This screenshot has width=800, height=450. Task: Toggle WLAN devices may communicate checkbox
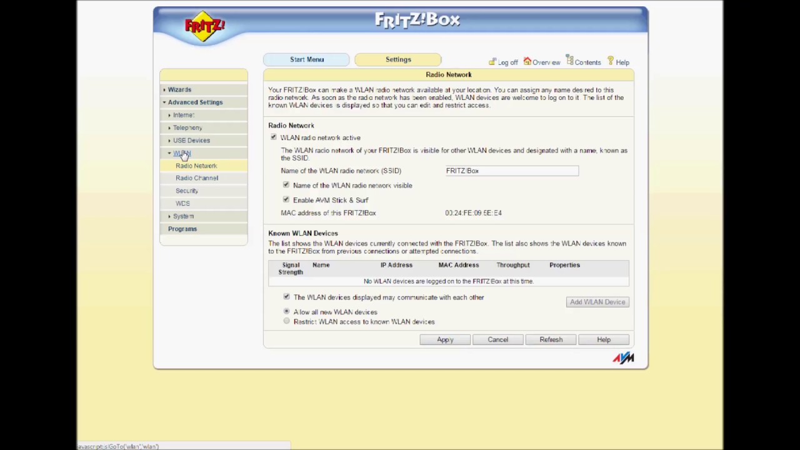tap(286, 297)
